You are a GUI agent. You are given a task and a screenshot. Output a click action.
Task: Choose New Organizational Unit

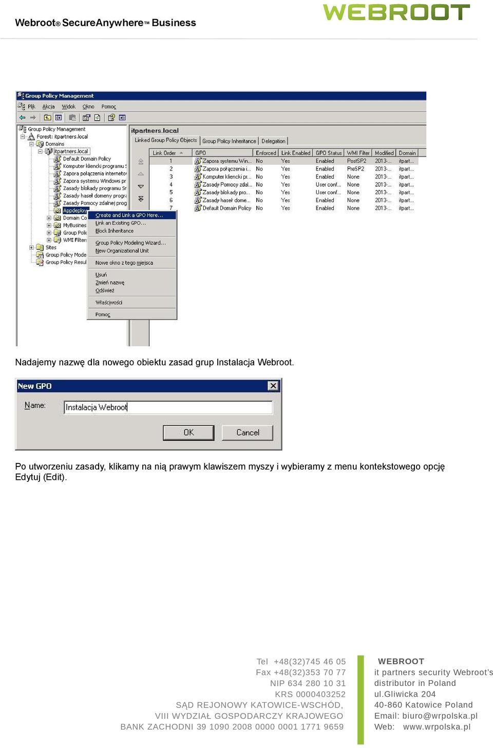tap(132, 251)
